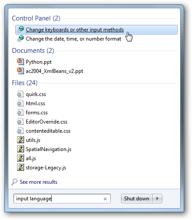Click the Shut down button
192x220 pixels.
137,199
